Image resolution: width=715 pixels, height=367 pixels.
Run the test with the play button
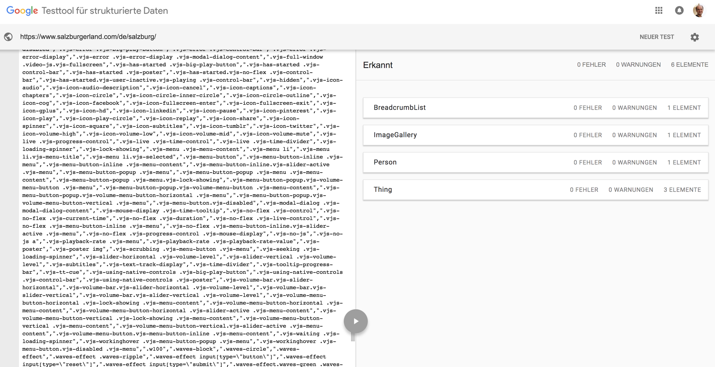point(355,321)
